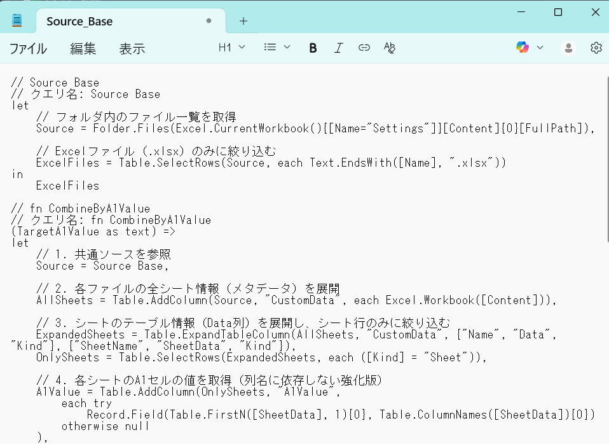Open the 表示 menu
This screenshot has height=444, width=609.
pyautogui.click(x=132, y=48)
